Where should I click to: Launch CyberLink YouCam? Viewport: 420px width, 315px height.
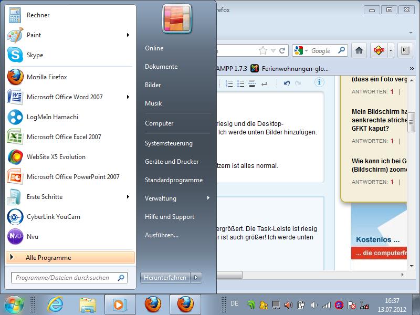pos(70,216)
